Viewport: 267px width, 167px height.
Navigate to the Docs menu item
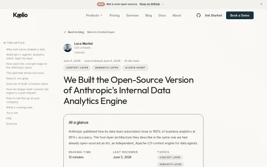(x=162, y=15)
